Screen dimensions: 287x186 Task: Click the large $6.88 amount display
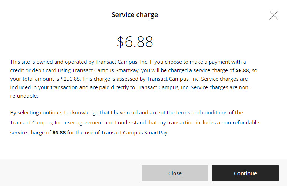coord(135,42)
